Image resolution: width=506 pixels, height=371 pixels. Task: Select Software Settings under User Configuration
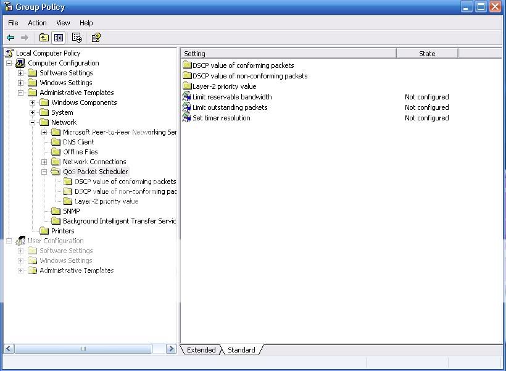coord(66,251)
